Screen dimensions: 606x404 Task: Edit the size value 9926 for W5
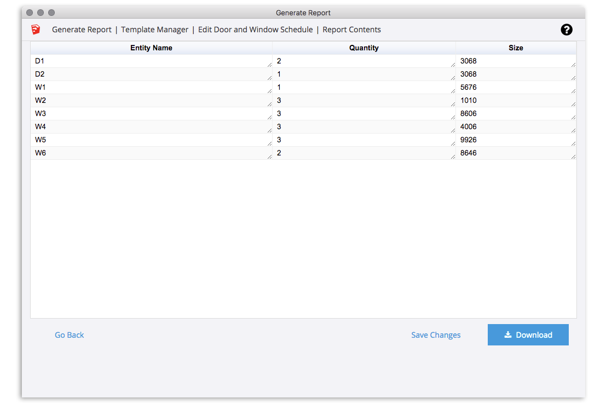coord(516,140)
